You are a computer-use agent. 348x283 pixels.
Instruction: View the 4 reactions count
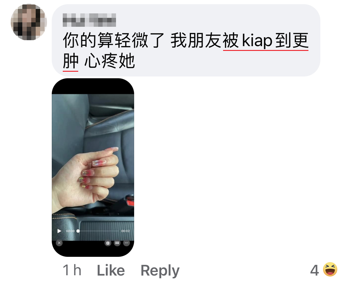coord(315,270)
